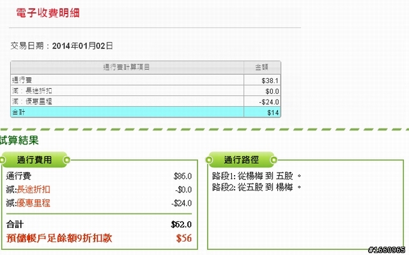The height and width of the screenshot is (255, 409).
Task: Click the 金額 column header
Action: [x=262, y=67]
